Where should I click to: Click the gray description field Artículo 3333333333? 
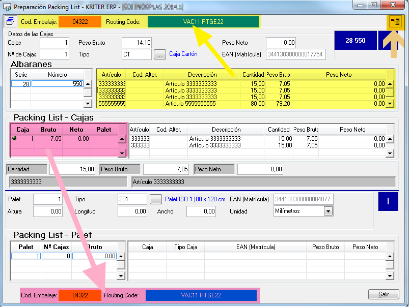263,182
